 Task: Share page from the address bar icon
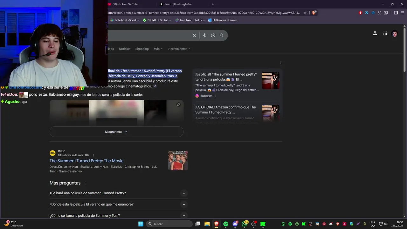click(x=306, y=13)
